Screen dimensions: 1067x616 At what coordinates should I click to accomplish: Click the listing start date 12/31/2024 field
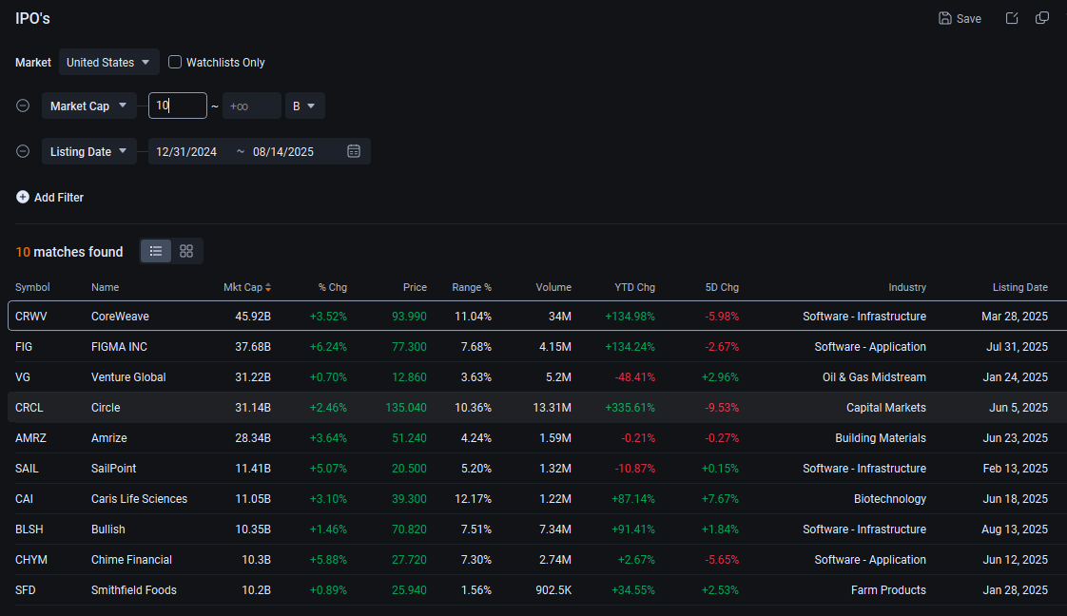pyautogui.click(x=186, y=151)
